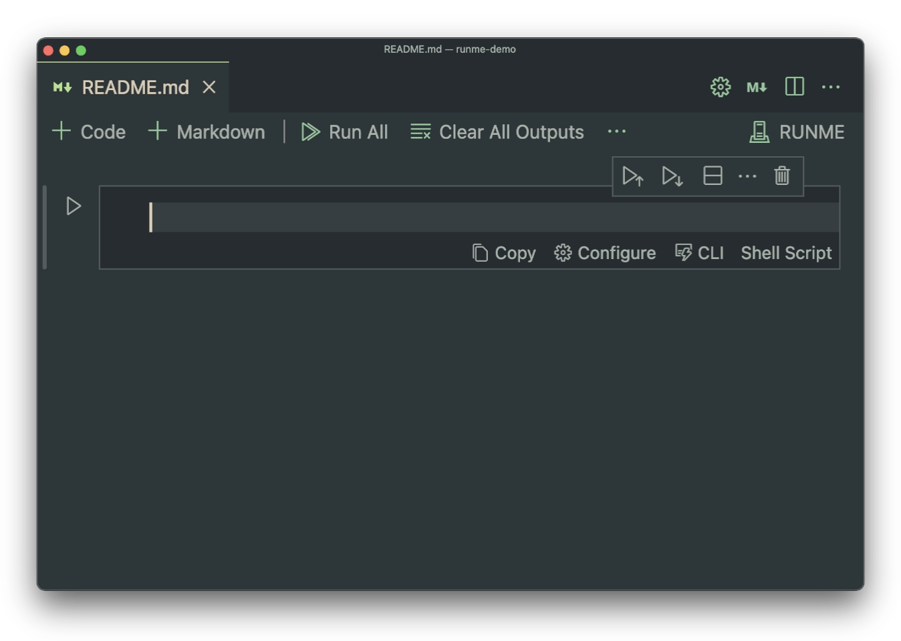This screenshot has height=641, width=901.
Task: Split the current cell
Action: click(713, 176)
